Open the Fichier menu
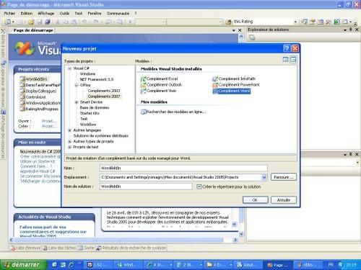This screenshot has height=270, width=361. tap(9, 14)
